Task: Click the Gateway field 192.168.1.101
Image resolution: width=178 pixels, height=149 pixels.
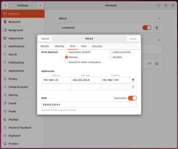Action: [x=115, y=80]
